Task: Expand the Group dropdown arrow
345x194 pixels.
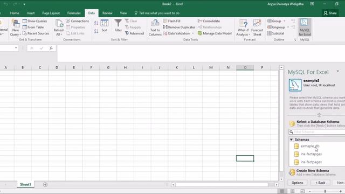Action: tap(284, 21)
